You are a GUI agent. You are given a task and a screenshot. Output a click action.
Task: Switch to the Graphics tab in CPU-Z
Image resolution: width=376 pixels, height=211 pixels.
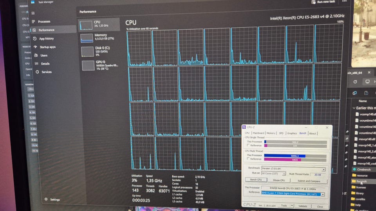click(292, 133)
